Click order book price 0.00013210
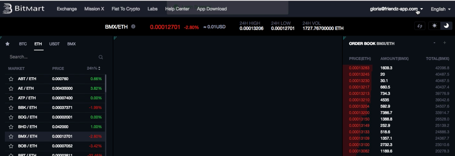Image resolution: width=455 pixels, height=156 pixels. click(359, 100)
